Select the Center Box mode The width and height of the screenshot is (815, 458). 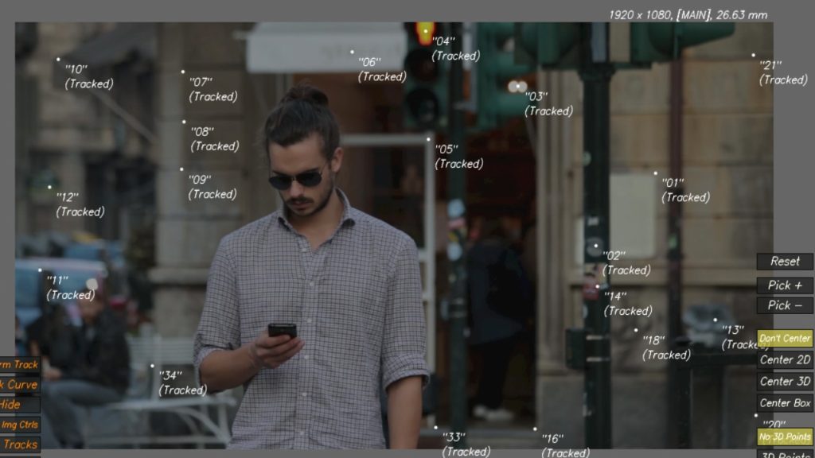785,403
